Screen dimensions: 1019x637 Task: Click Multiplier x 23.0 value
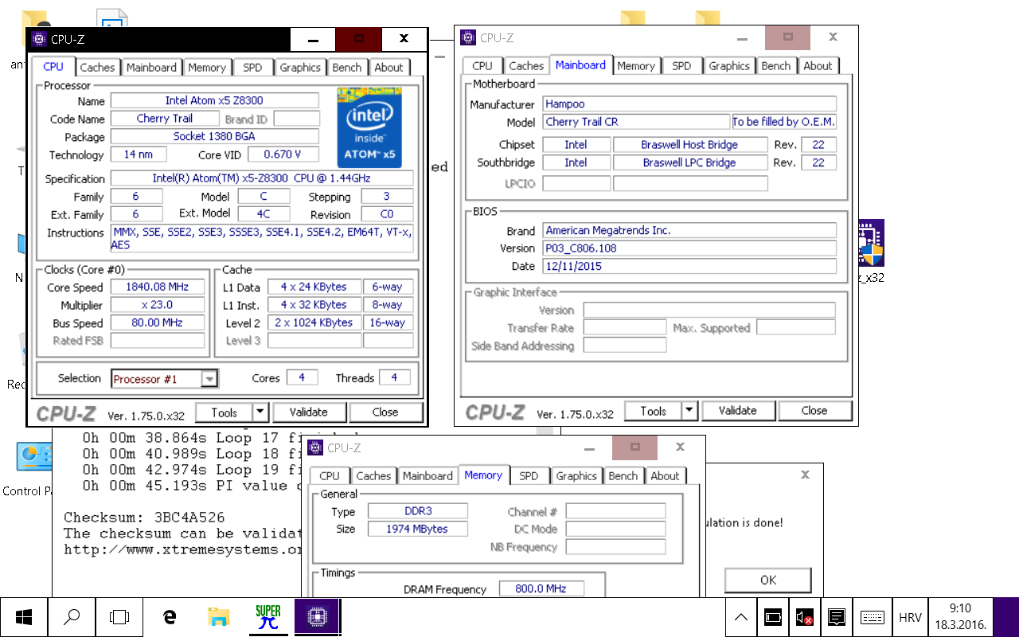click(x=157, y=305)
